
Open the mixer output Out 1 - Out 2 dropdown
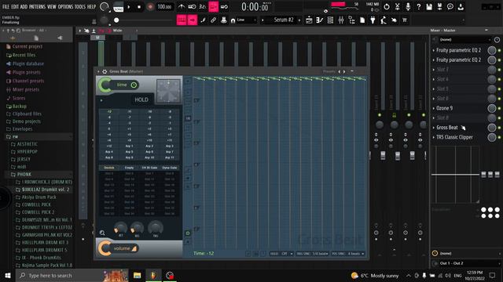(467, 263)
